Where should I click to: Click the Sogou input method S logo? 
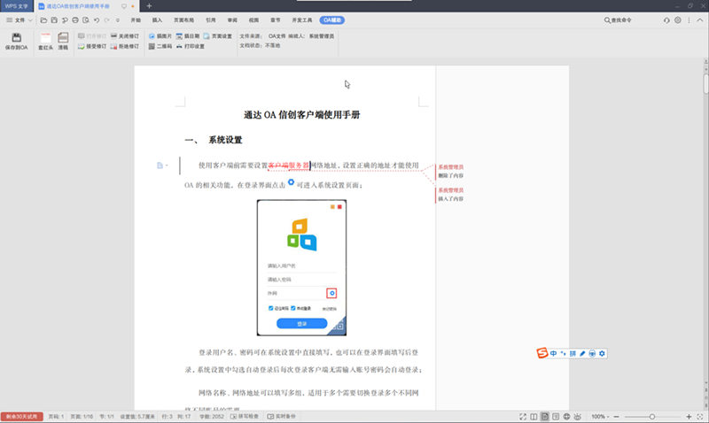pos(542,353)
